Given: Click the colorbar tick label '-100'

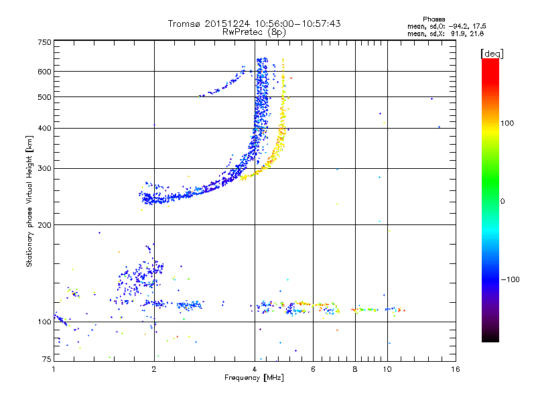Looking at the screenshot, I should pyautogui.click(x=510, y=279).
